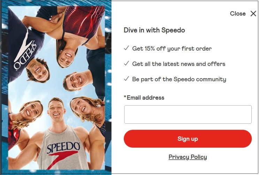Click "Be part of the Speedo community" text
The image size is (259, 175).
(179, 79)
